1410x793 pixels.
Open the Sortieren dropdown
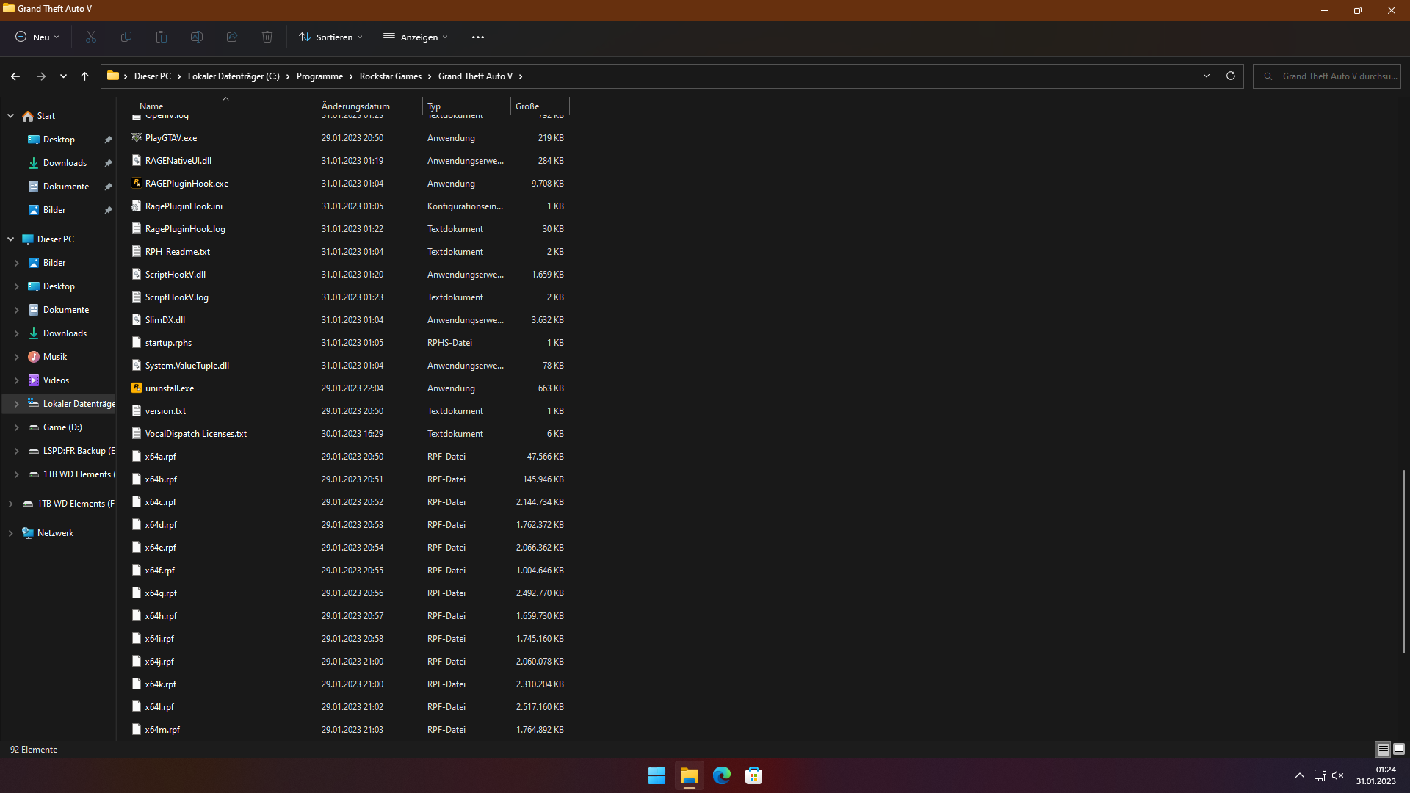coord(330,37)
